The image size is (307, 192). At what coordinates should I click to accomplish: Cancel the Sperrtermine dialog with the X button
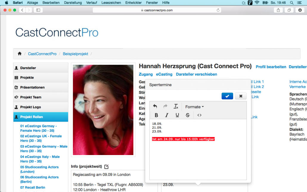(x=241, y=96)
